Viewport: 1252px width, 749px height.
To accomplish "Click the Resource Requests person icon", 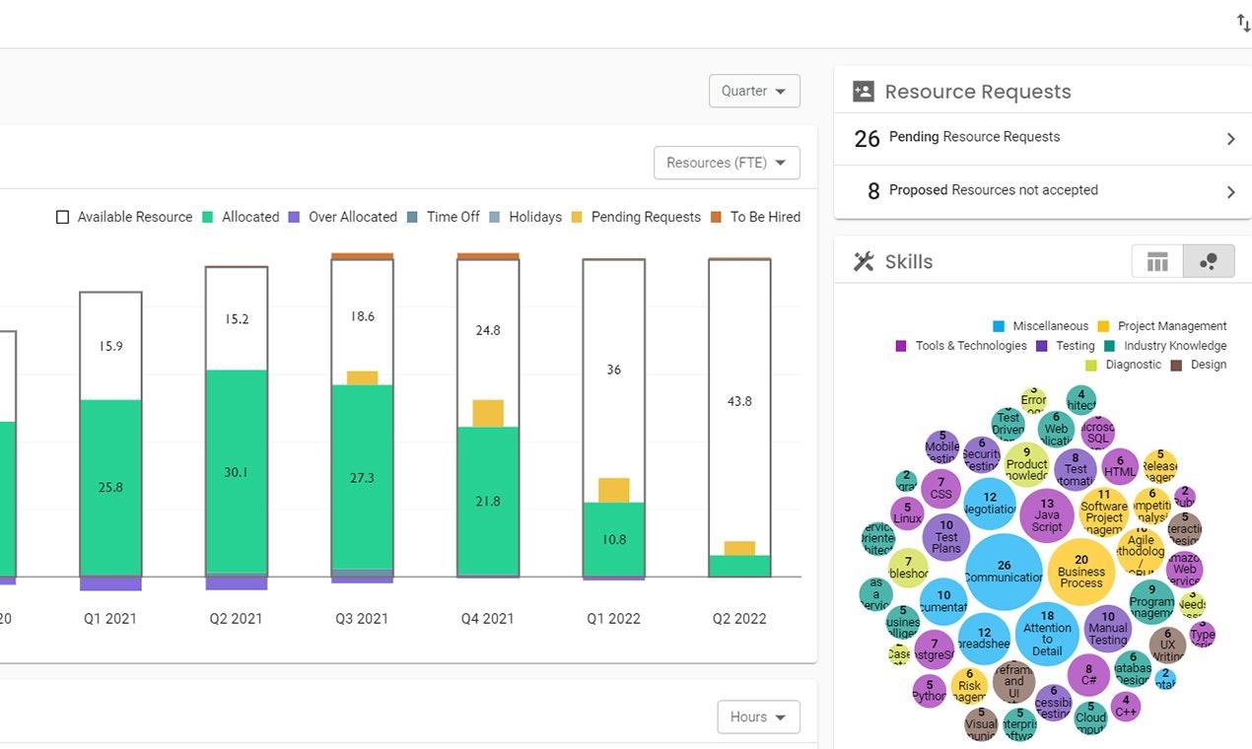I will (864, 92).
